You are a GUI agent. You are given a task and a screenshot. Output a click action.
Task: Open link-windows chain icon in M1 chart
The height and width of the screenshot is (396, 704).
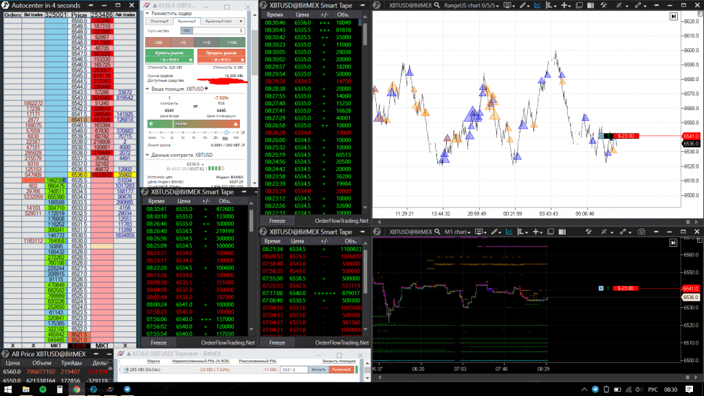[x=622, y=232]
